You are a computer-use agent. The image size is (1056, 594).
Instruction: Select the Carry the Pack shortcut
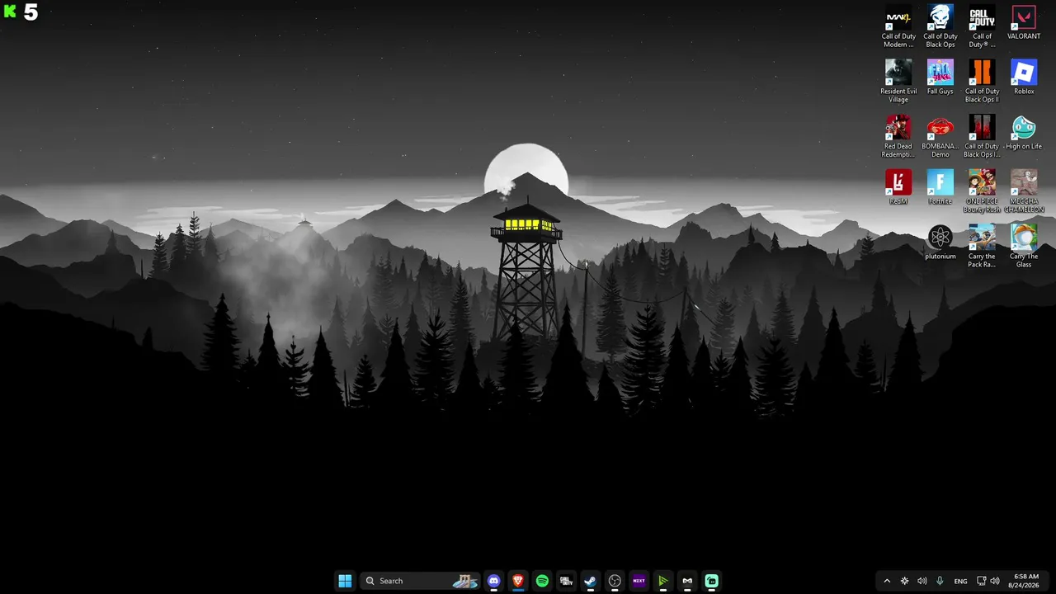pyautogui.click(x=982, y=247)
